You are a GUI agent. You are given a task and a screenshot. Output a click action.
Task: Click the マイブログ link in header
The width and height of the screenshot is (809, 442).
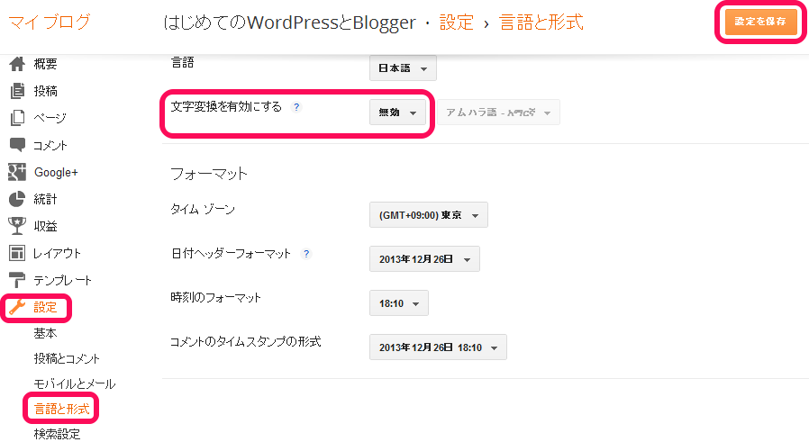[x=50, y=22]
